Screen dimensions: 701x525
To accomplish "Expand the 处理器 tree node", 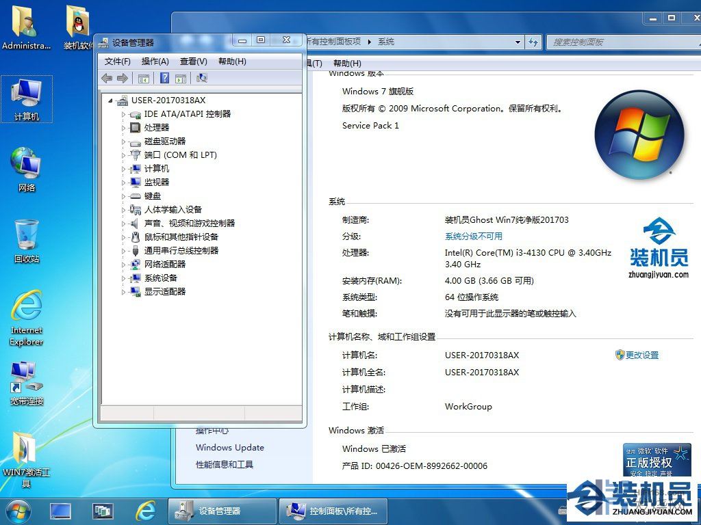I will pos(124,128).
